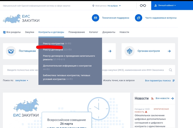Open the RSS feed icon beside Новости
193x128 pixels.
[152, 98]
